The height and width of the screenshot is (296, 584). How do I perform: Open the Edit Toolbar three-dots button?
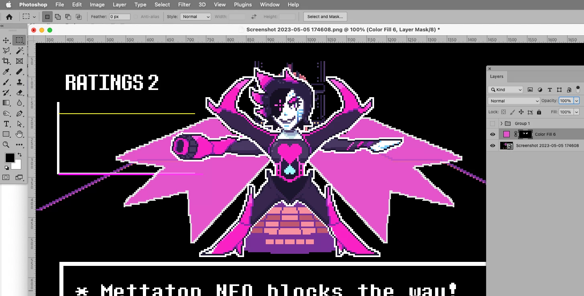19,145
